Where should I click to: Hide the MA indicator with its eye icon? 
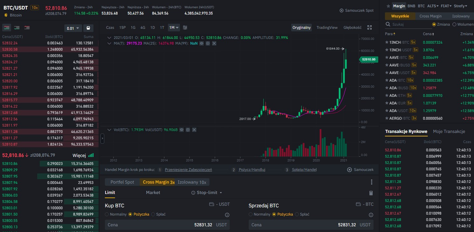click(201, 43)
